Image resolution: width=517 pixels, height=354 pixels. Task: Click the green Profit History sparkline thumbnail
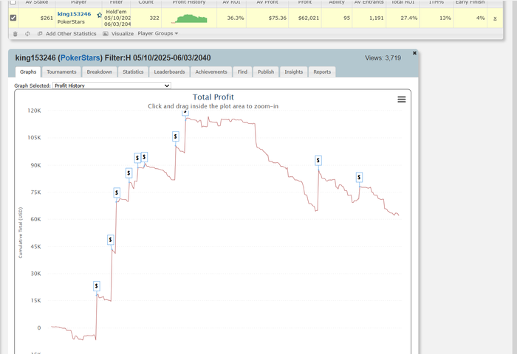(x=189, y=18)
